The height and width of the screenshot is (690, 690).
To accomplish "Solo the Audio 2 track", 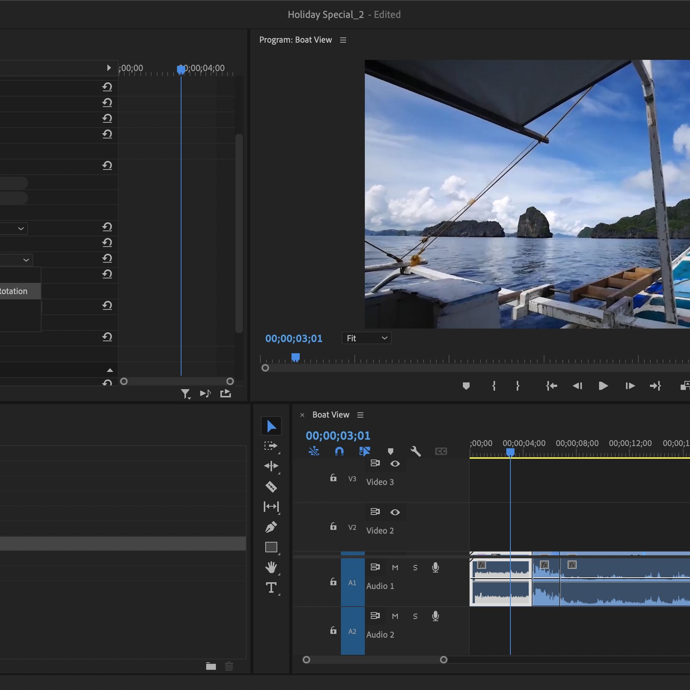I will point(415,616).
